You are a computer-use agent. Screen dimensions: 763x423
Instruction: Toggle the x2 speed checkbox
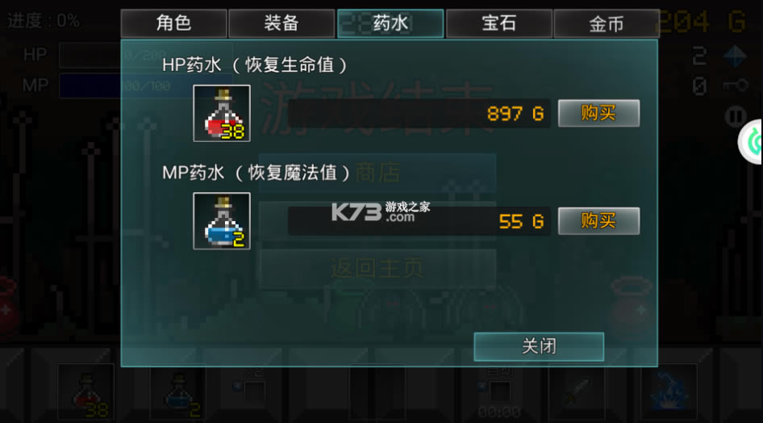[255, 392]
